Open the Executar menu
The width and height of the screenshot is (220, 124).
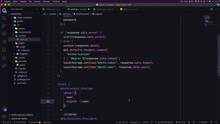pos(46,1)
